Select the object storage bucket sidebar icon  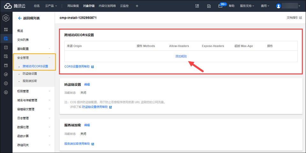[6, 38]
